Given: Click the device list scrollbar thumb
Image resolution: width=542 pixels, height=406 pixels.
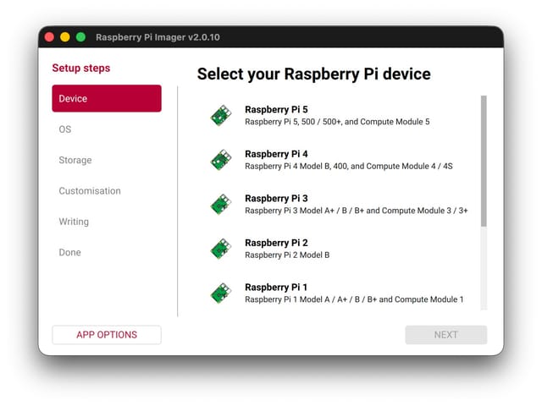Looking at the screenshot, I should 484,162.
